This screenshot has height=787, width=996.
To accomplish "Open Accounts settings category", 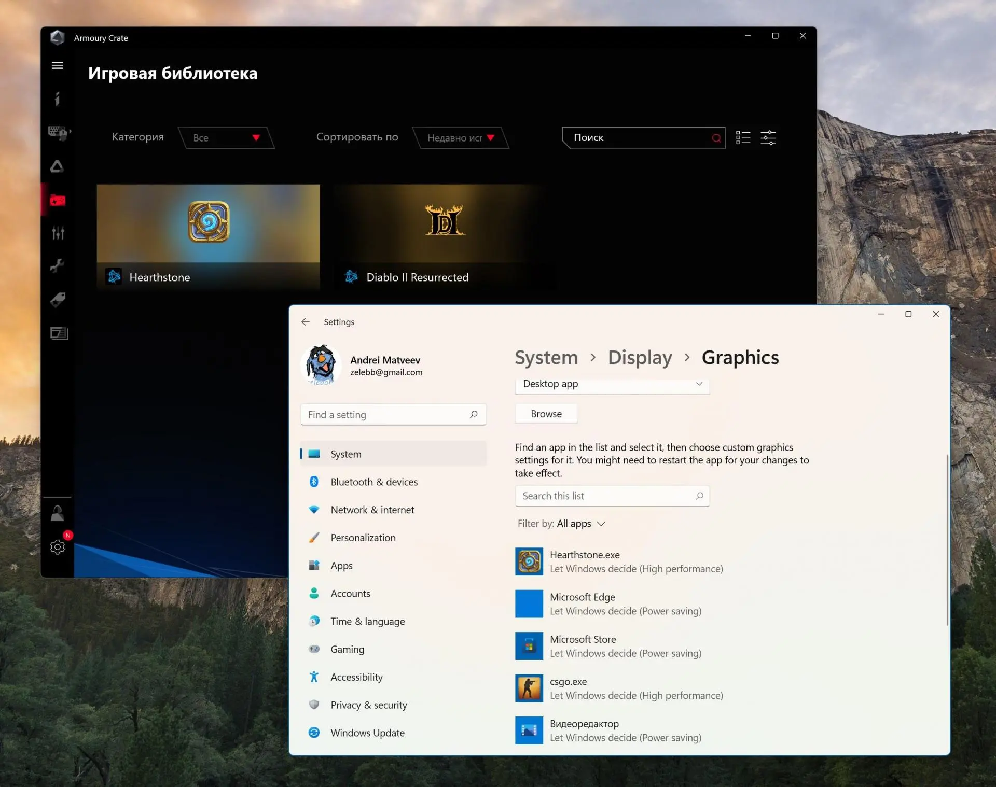I will tap(393, 593).
